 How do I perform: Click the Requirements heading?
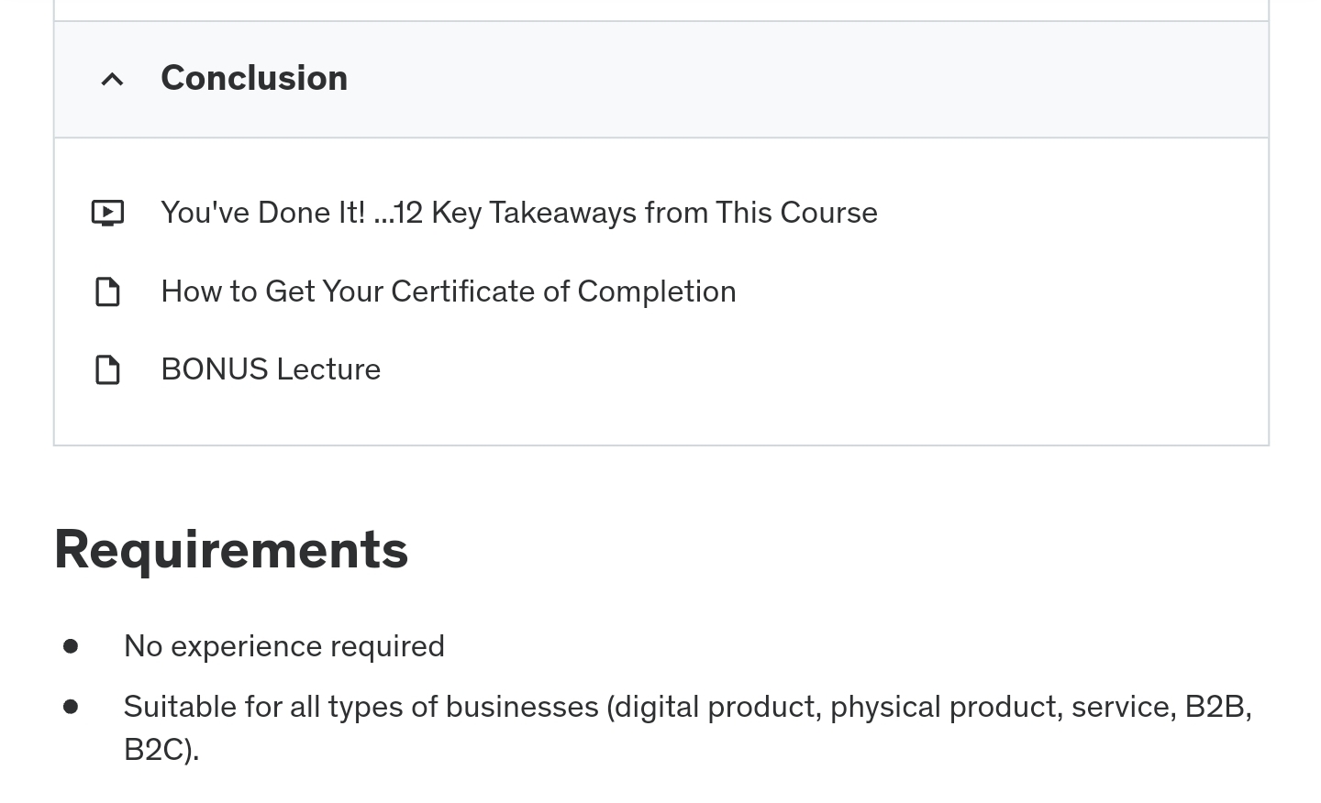231,549
